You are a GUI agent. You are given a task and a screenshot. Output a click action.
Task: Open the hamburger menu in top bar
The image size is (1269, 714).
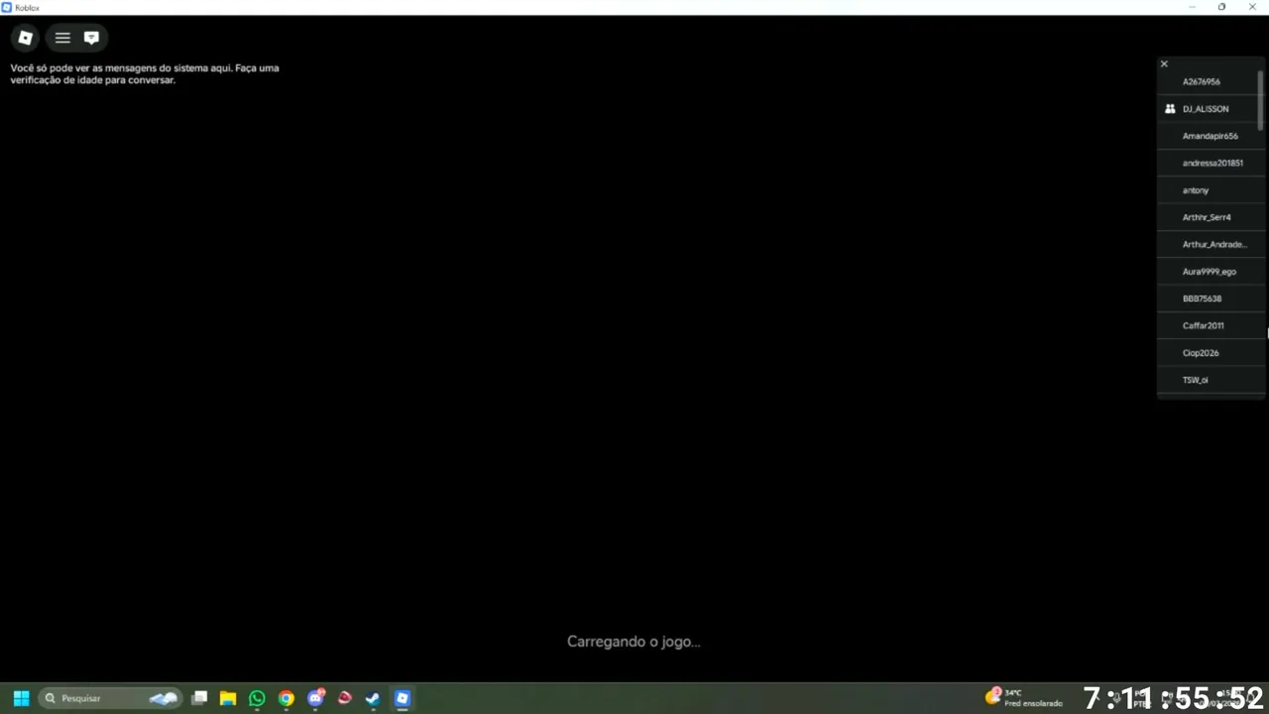click(x=62, y=38)
